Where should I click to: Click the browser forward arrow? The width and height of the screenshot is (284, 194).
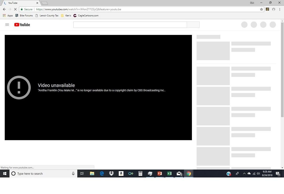[10, 9]
